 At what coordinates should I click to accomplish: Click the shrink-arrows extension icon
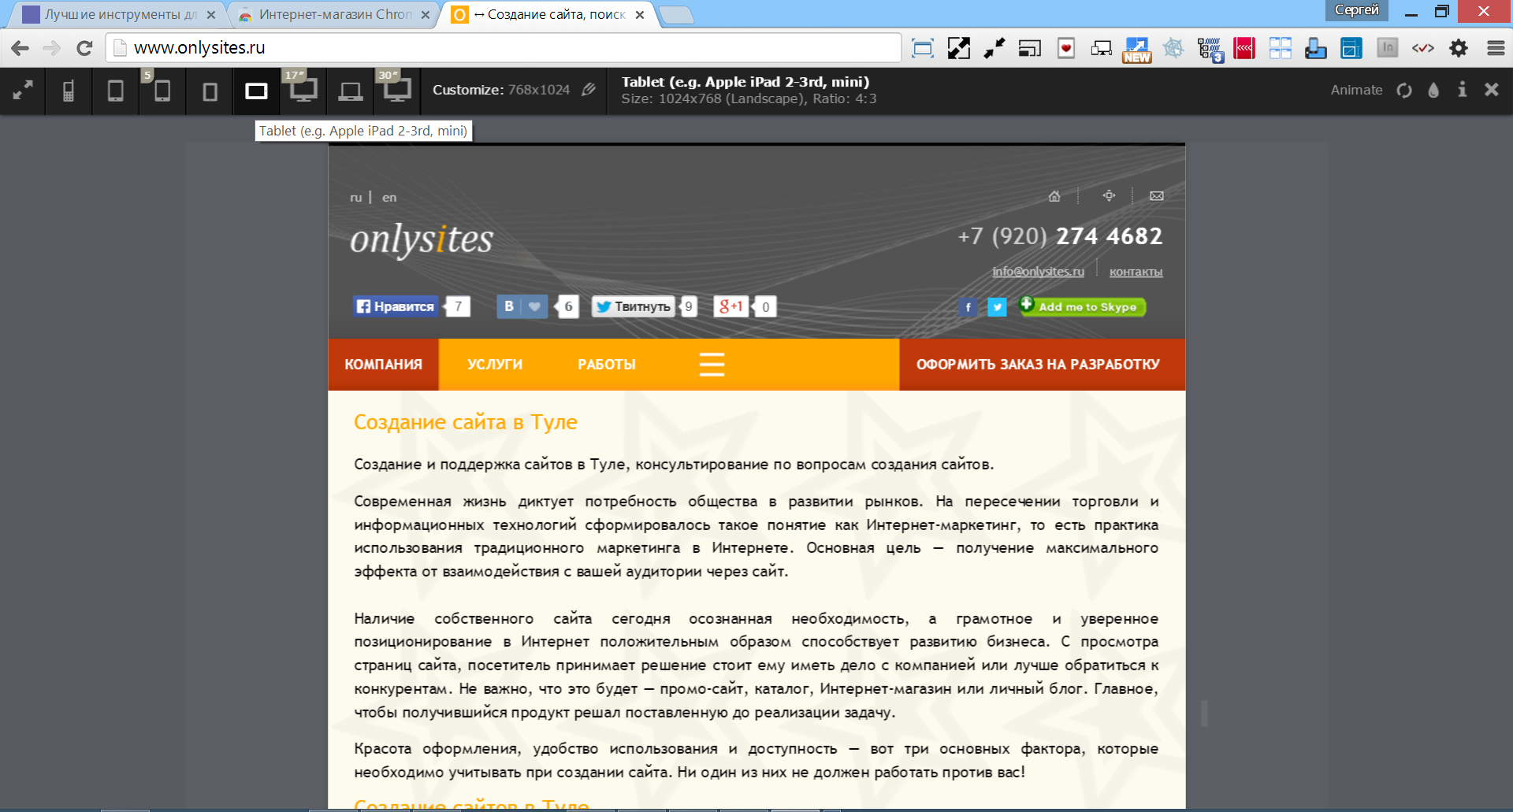pyautogui.click(x=994, y=48)
